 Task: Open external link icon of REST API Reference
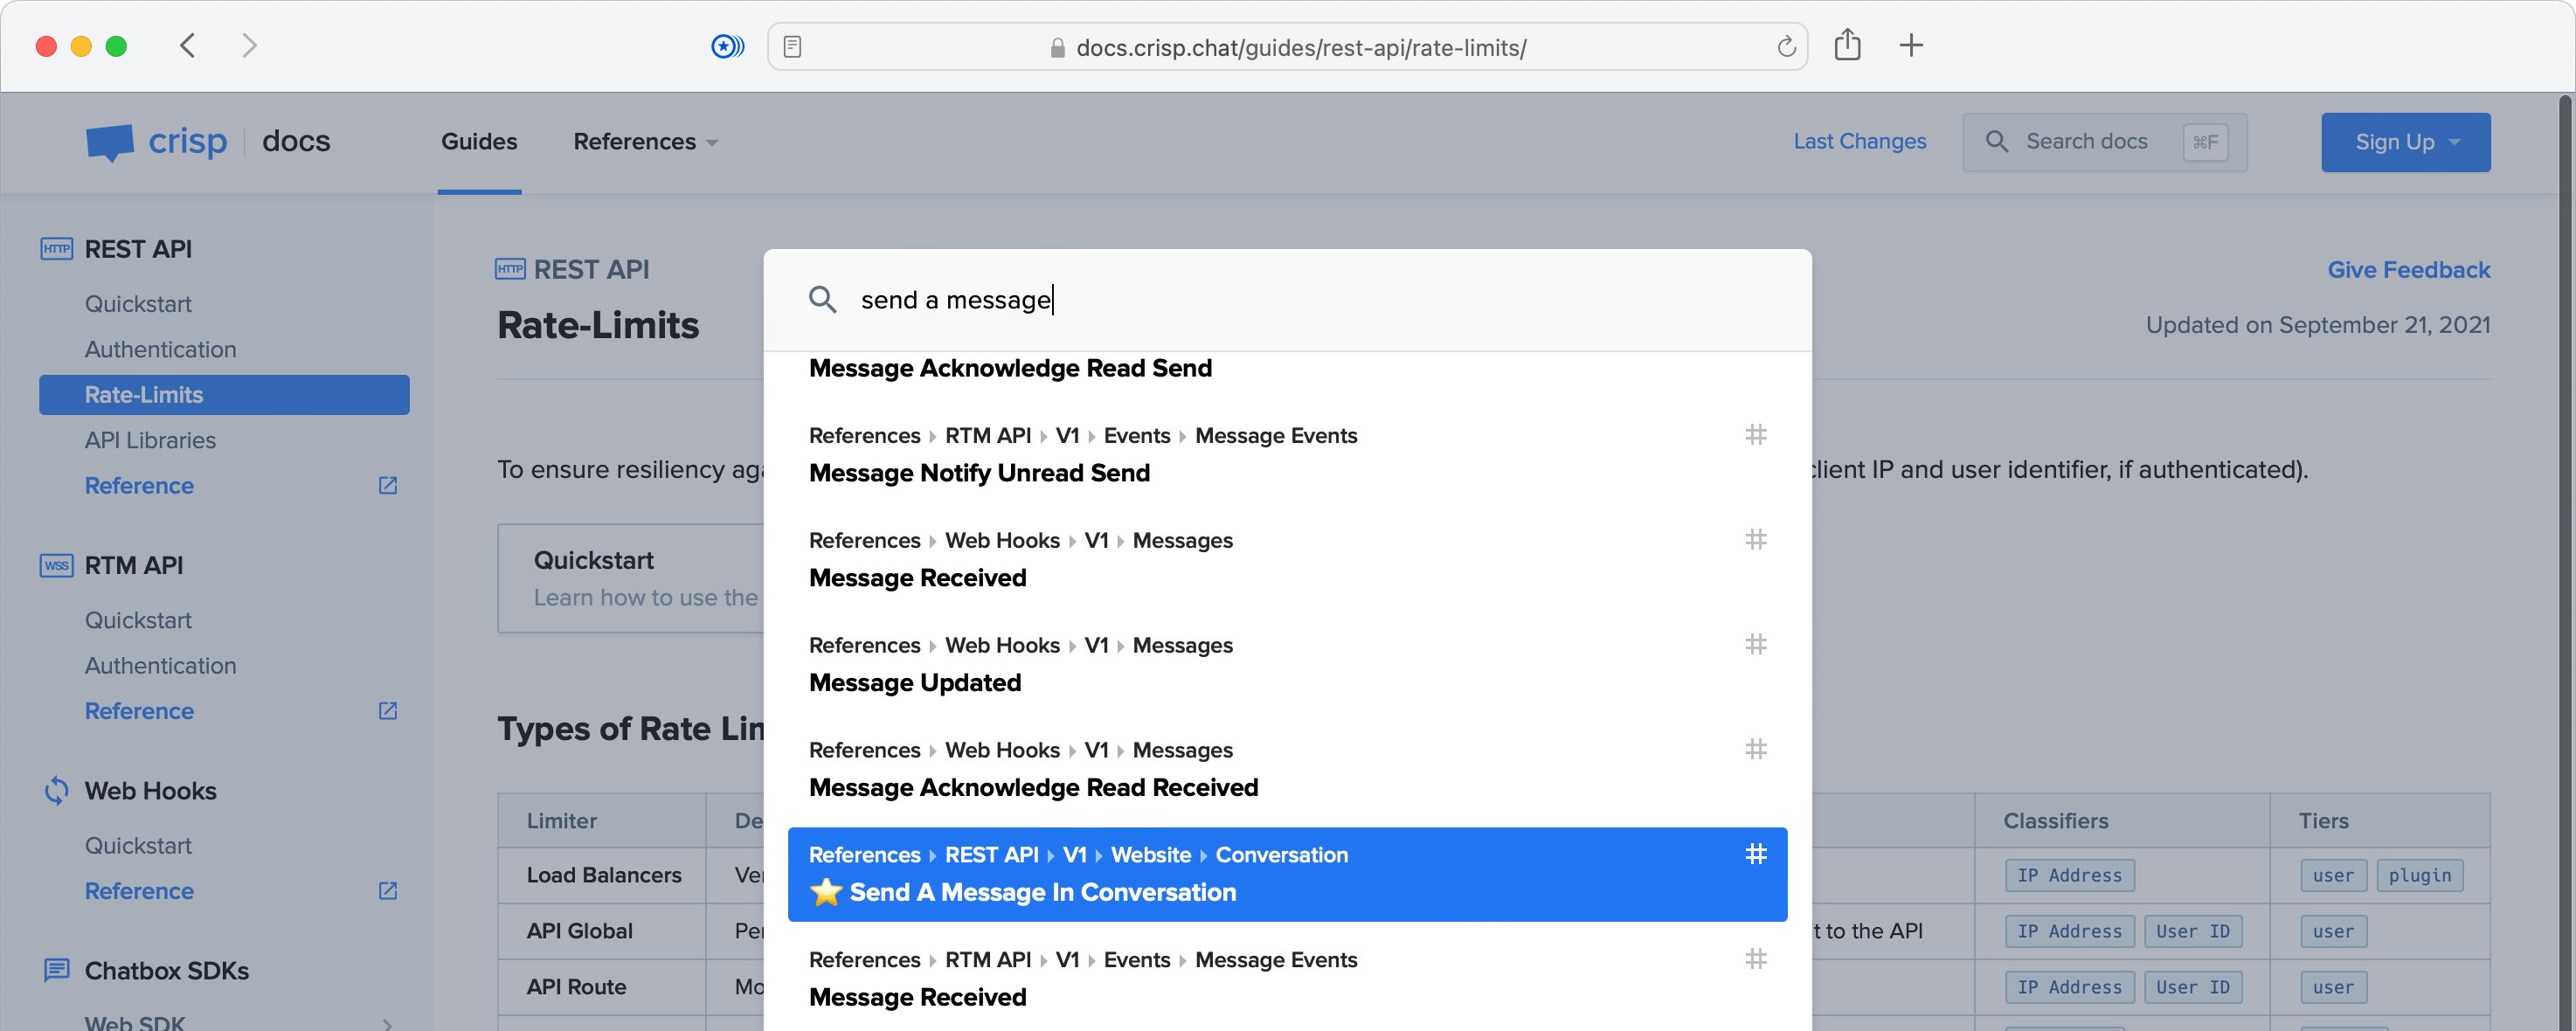[x=388, y=485]
